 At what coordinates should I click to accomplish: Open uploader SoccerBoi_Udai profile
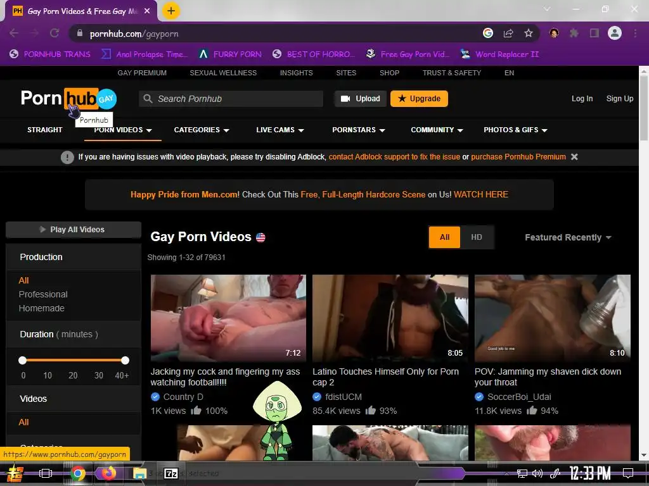tap(519, 397)
